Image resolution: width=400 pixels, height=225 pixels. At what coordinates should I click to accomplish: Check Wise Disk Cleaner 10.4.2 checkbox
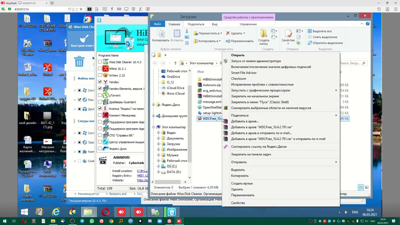[100, 62]
